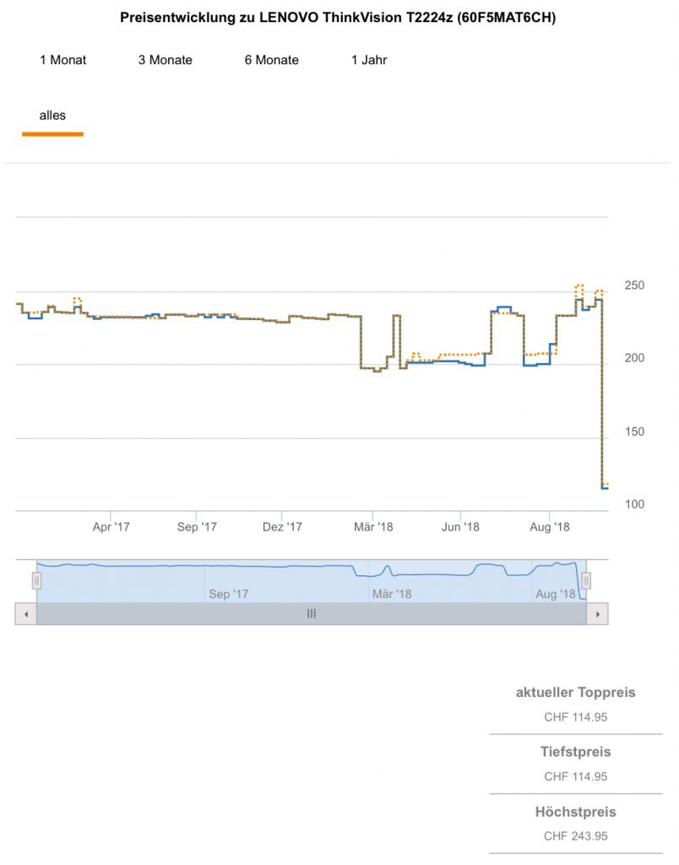679x865 pixels.
Task: Switch to the 3 Monate range
Action: [166, 60]
